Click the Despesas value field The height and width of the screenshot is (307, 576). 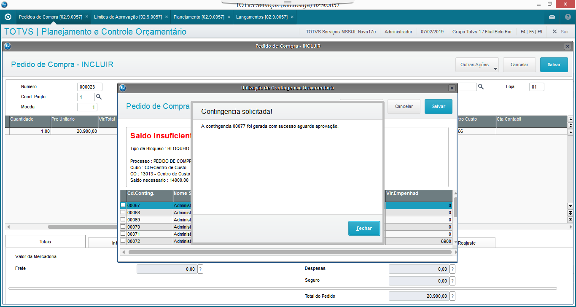click(x=419, y=269)
